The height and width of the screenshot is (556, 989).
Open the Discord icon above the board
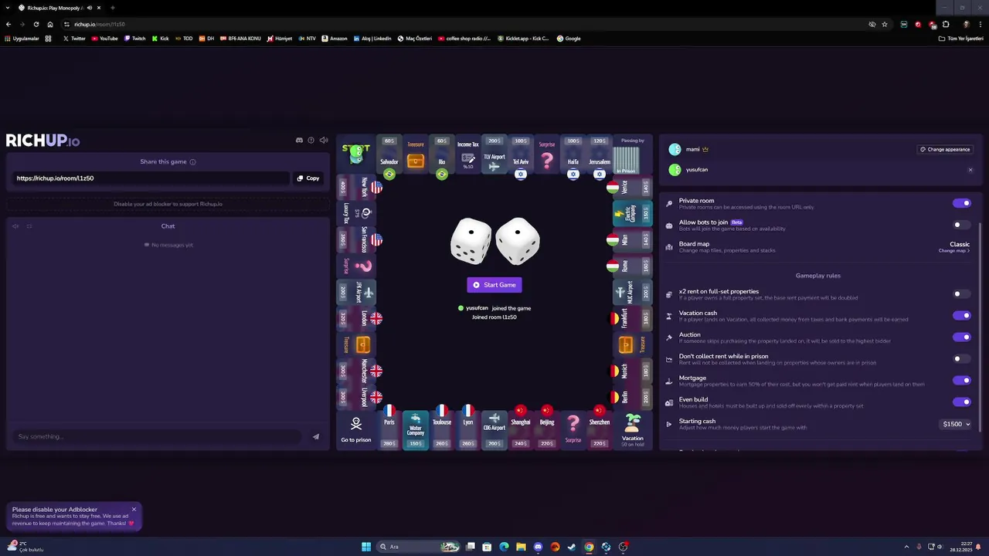tap(299, 141)
